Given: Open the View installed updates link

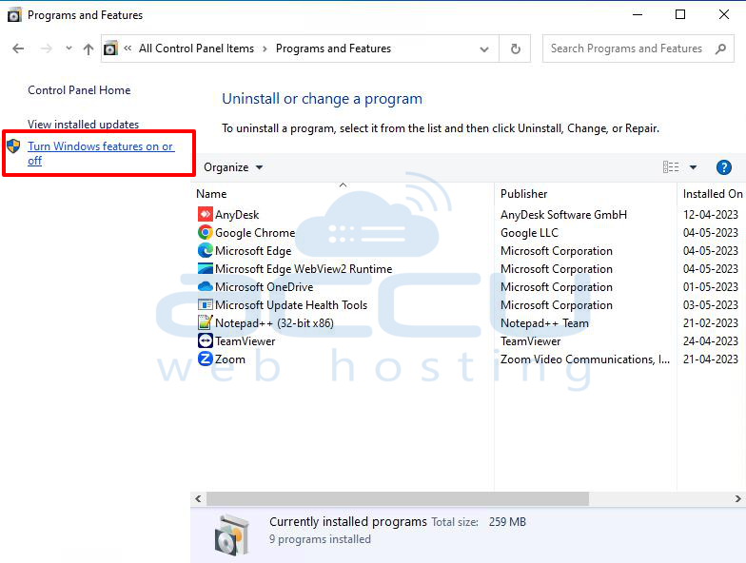Looking at the screenshot, I should 84,124.
